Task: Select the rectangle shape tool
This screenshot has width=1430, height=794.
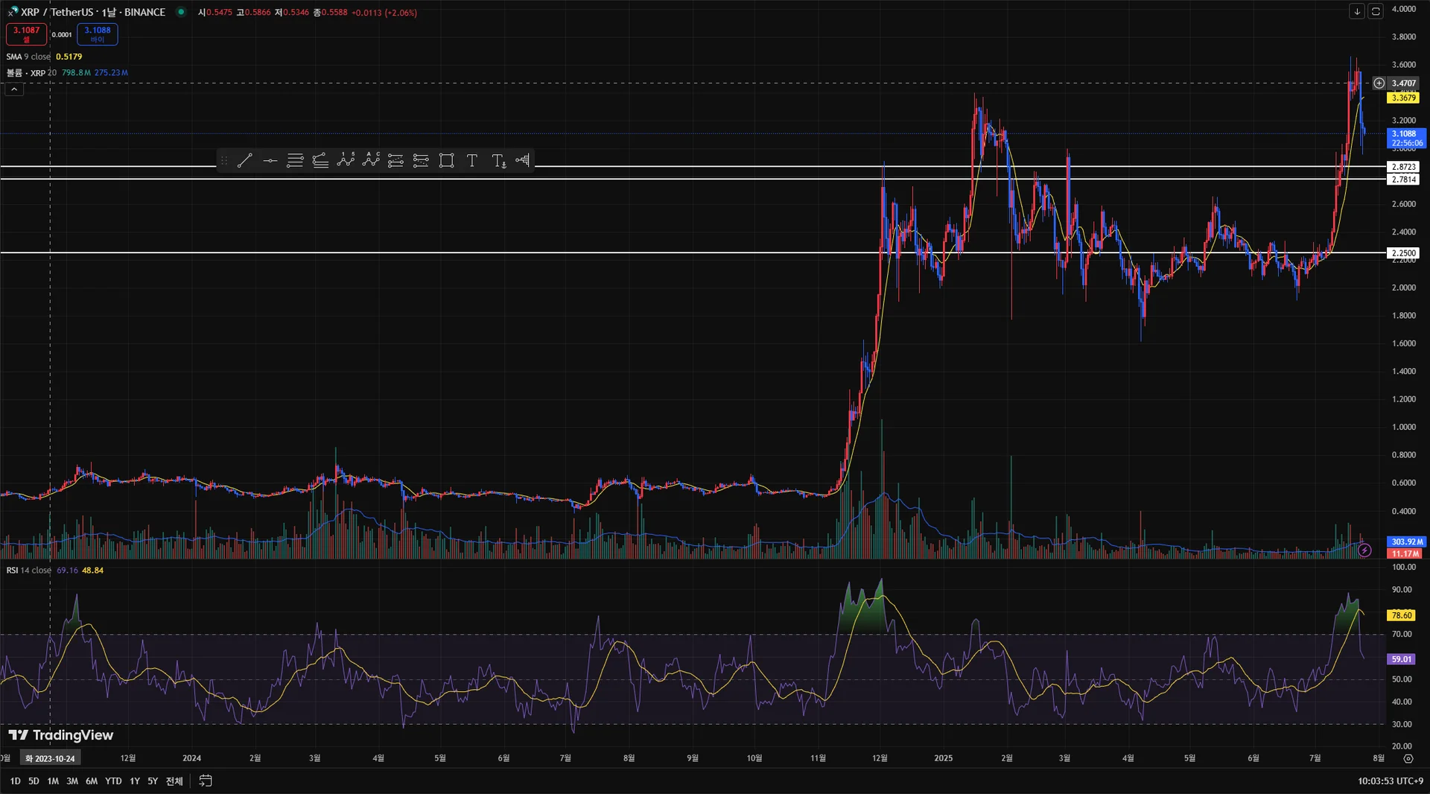Action: tap(446, 160)
